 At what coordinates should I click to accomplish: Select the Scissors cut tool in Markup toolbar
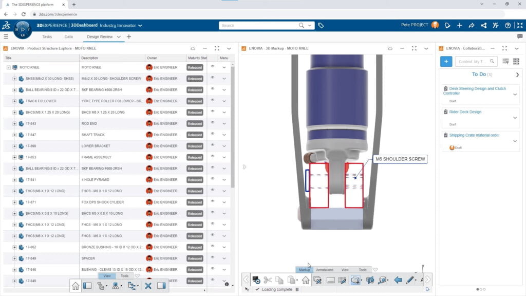coord(268,280)
